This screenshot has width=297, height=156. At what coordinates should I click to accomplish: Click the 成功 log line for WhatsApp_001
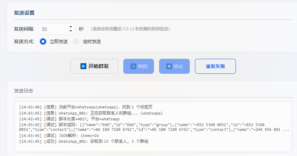tap(84, 141)
